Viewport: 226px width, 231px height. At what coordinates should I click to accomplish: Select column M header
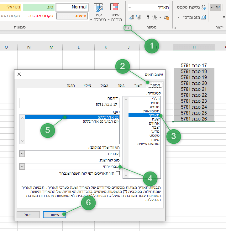[x=51, y=47]
